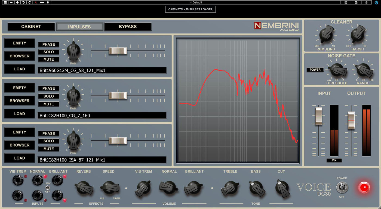
Task: Flip the amp POWER/OFF toggle switch
Action: 342,188
